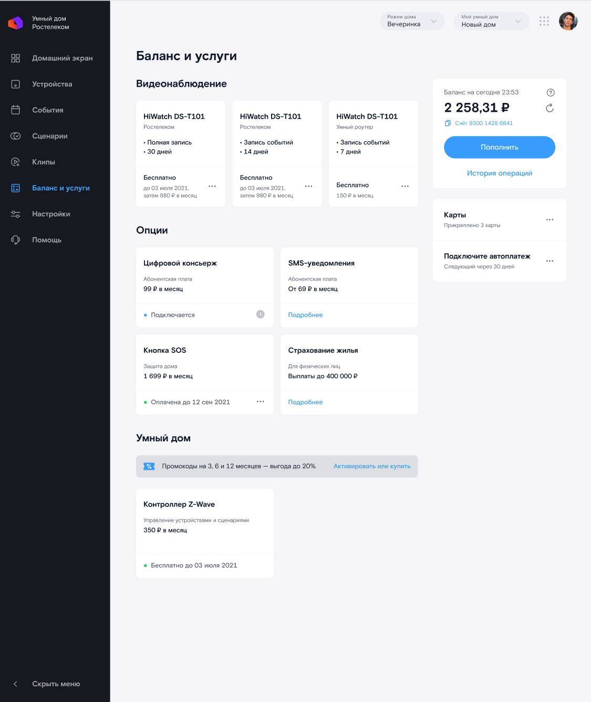Open the user profile avatar

568,21
